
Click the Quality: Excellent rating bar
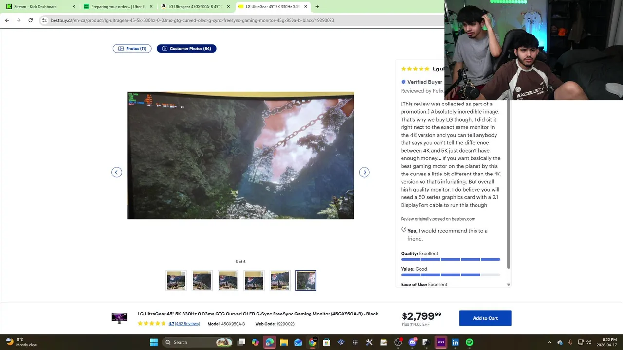coord(451,259)
